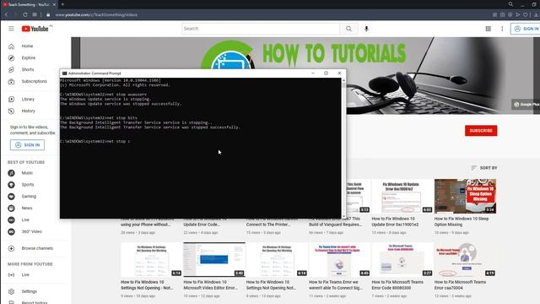The image size is (540, 304).
Task: Open Shorts in the sidebar
Action: [x=28, y=69]
